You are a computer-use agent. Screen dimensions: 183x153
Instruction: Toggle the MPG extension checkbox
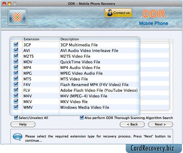[x=16, y=73]
